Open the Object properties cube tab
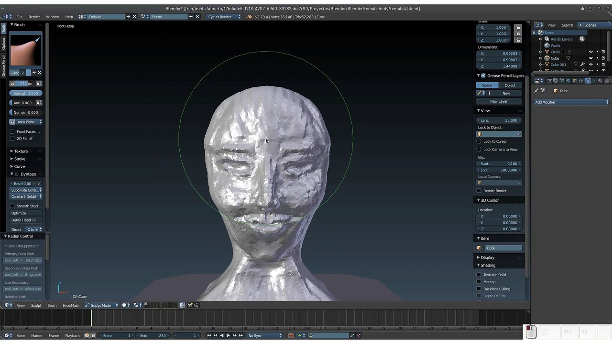612x344 pixels. 574,80
